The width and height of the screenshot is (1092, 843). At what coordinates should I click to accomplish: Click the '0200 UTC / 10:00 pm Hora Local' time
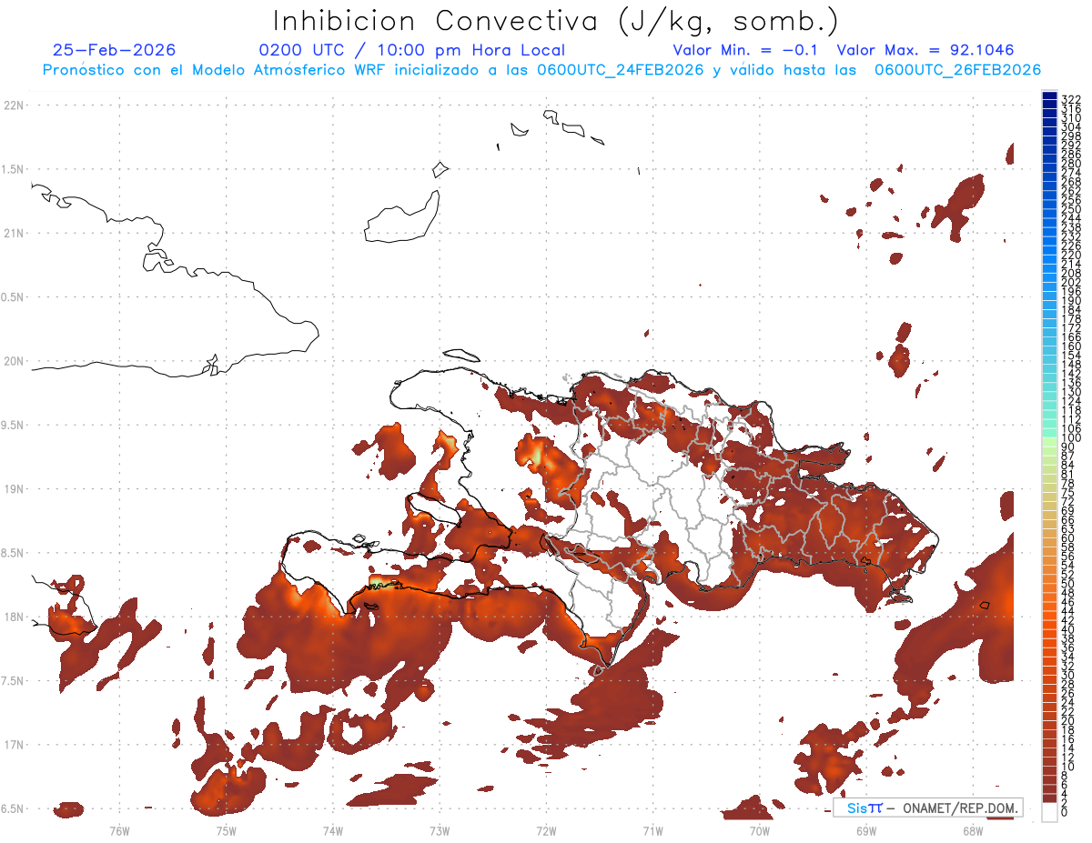click(x=412, y=50)
